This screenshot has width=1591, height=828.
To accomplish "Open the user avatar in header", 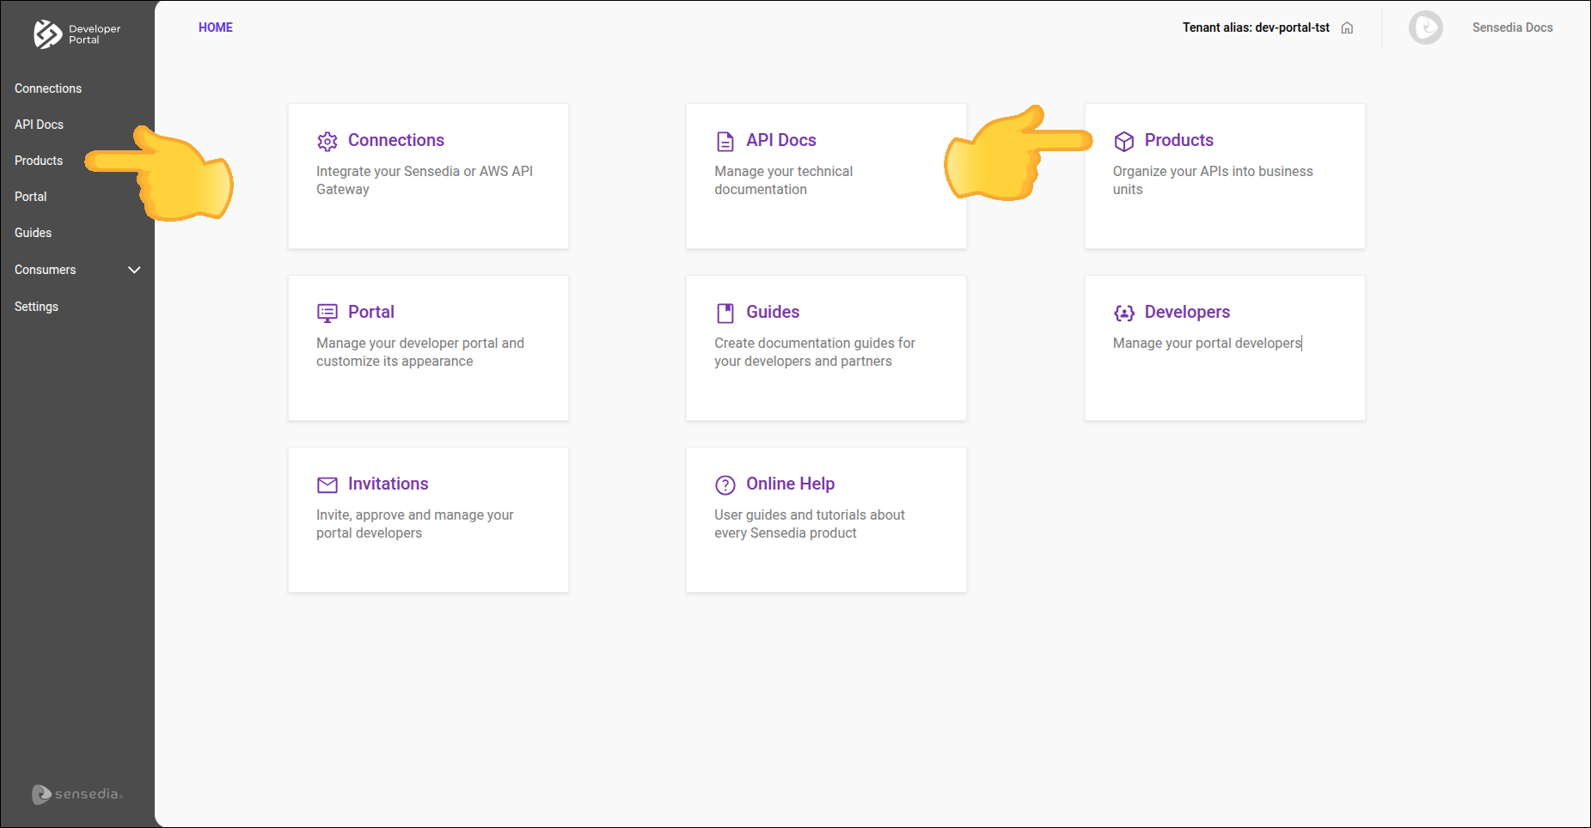I will (1425, 27).
